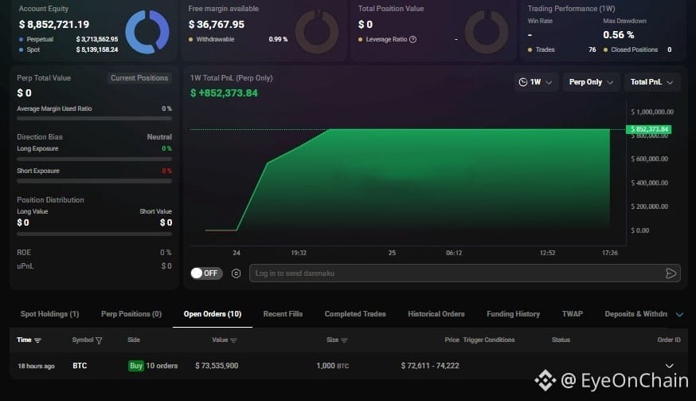Click the +852,373.84 PnL figure
Screen dimensions: 696x401
[224, 93]
